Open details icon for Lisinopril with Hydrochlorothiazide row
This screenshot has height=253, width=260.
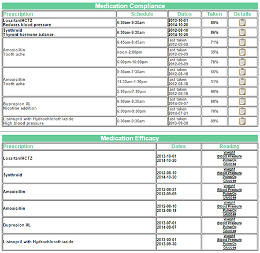[242, 121]
